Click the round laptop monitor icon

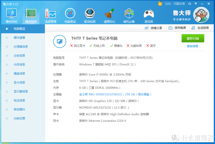tap(59, 42)
